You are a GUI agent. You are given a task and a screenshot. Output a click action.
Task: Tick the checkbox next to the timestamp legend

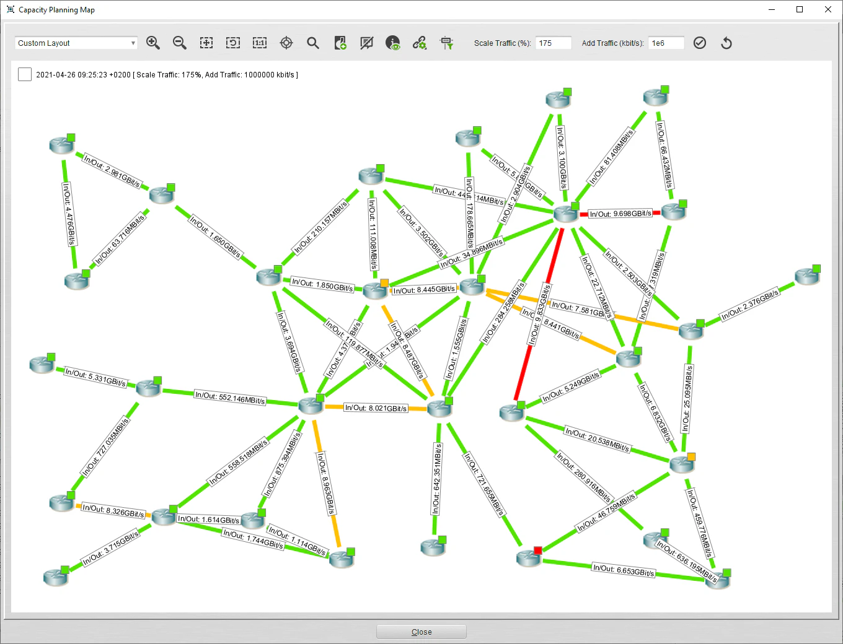pos(24,74)
